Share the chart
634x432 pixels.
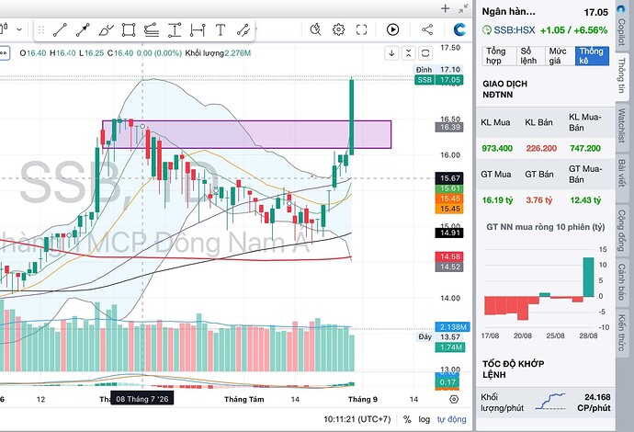point(427,29)
